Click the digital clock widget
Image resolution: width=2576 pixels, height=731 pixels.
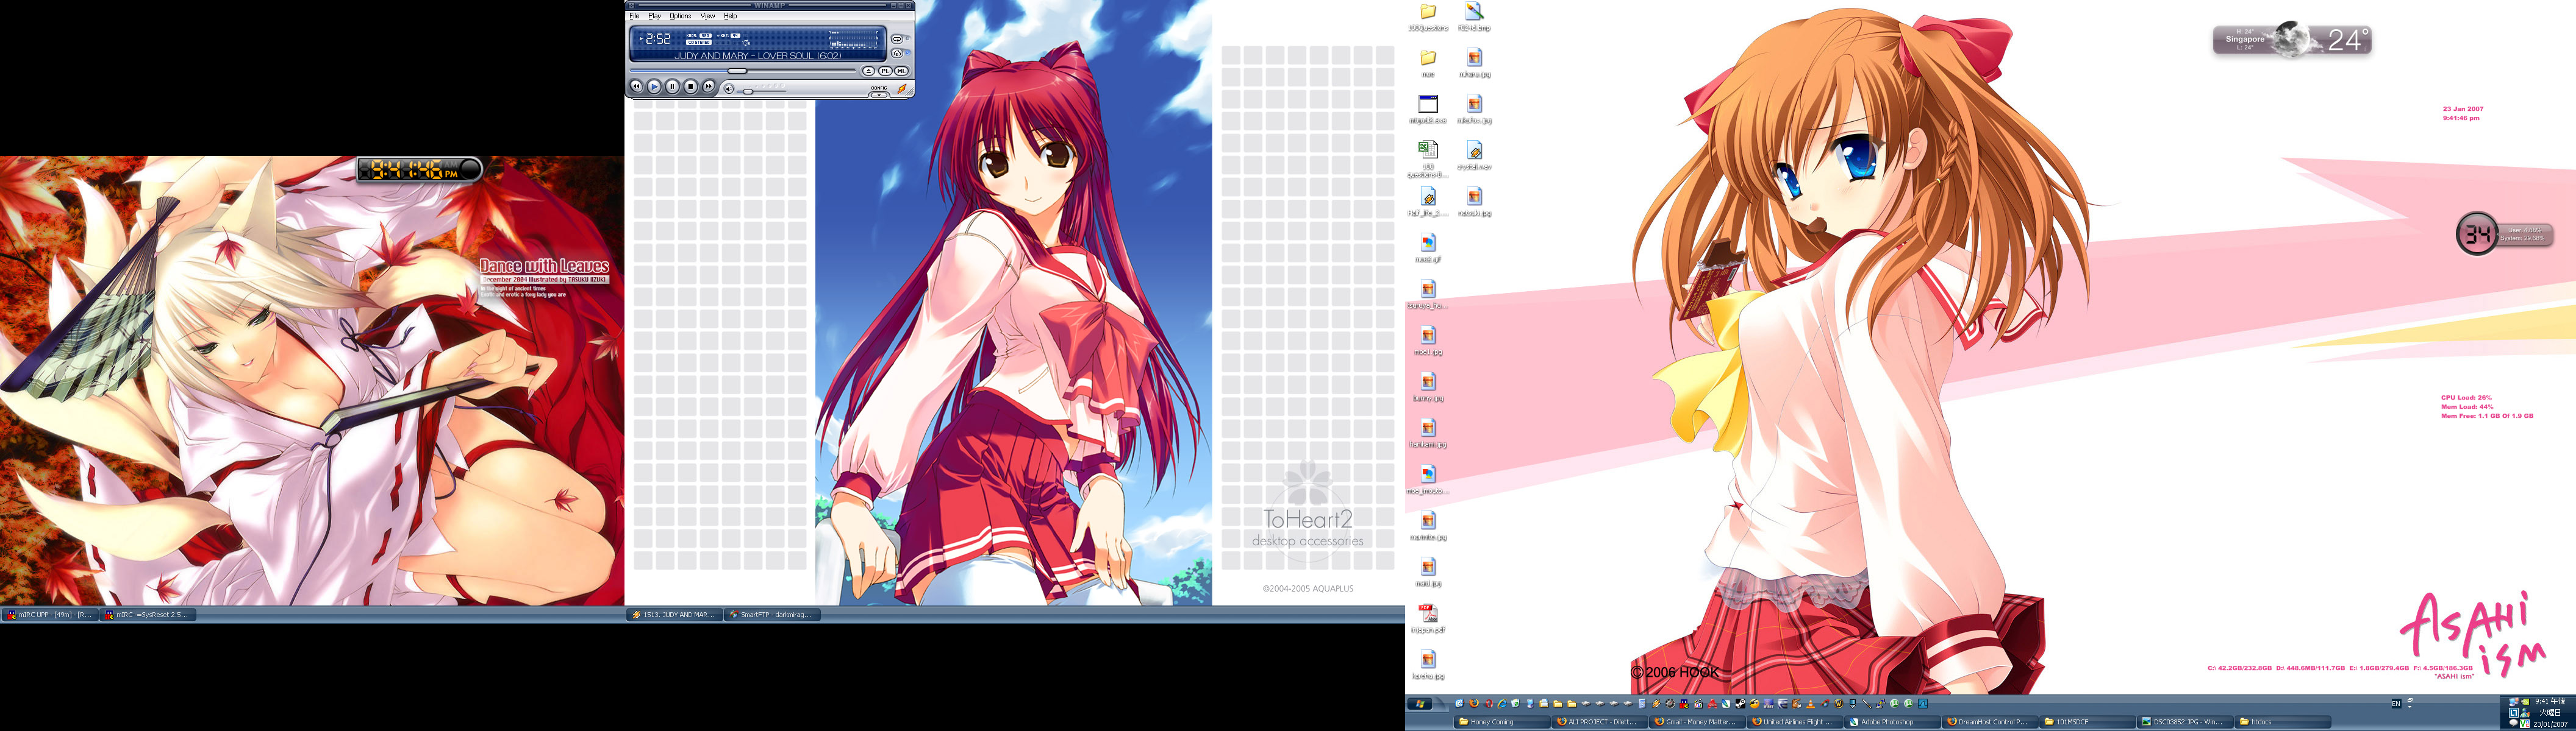[x=420, y=170]
